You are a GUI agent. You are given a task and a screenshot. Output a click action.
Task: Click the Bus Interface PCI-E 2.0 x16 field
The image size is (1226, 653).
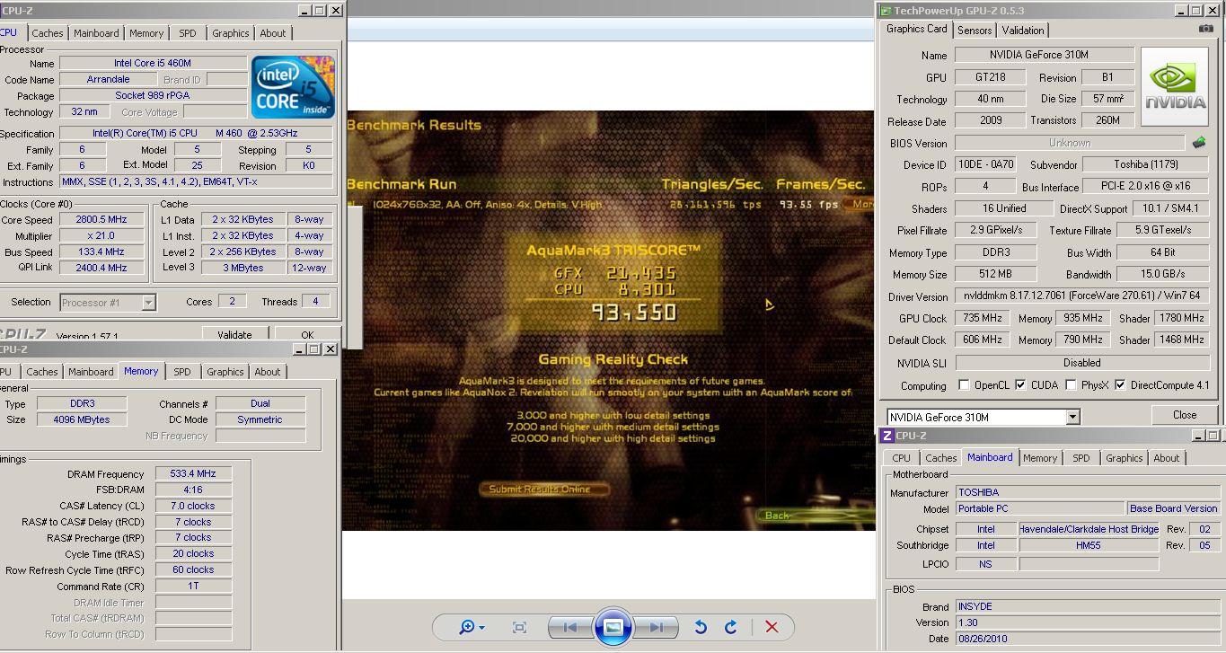click(x=1145, y=187)
